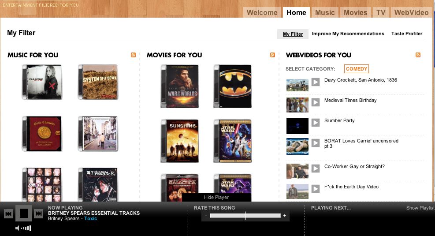Open the Music for You RSS feed icon
435x236 pixels.
point(133,55)
